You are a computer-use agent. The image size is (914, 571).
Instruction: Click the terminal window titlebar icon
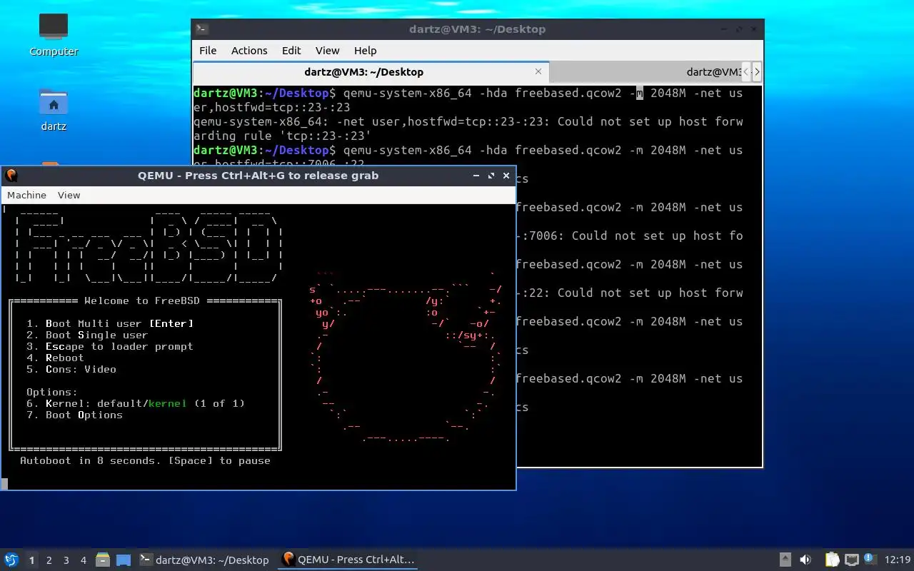point(202,29)
